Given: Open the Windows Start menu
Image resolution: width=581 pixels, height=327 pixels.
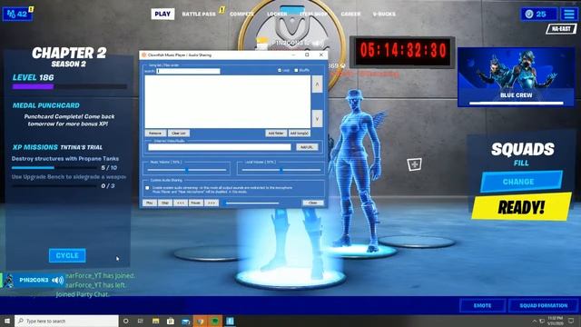Looking at the screenshot, I should tap(6, 321).
